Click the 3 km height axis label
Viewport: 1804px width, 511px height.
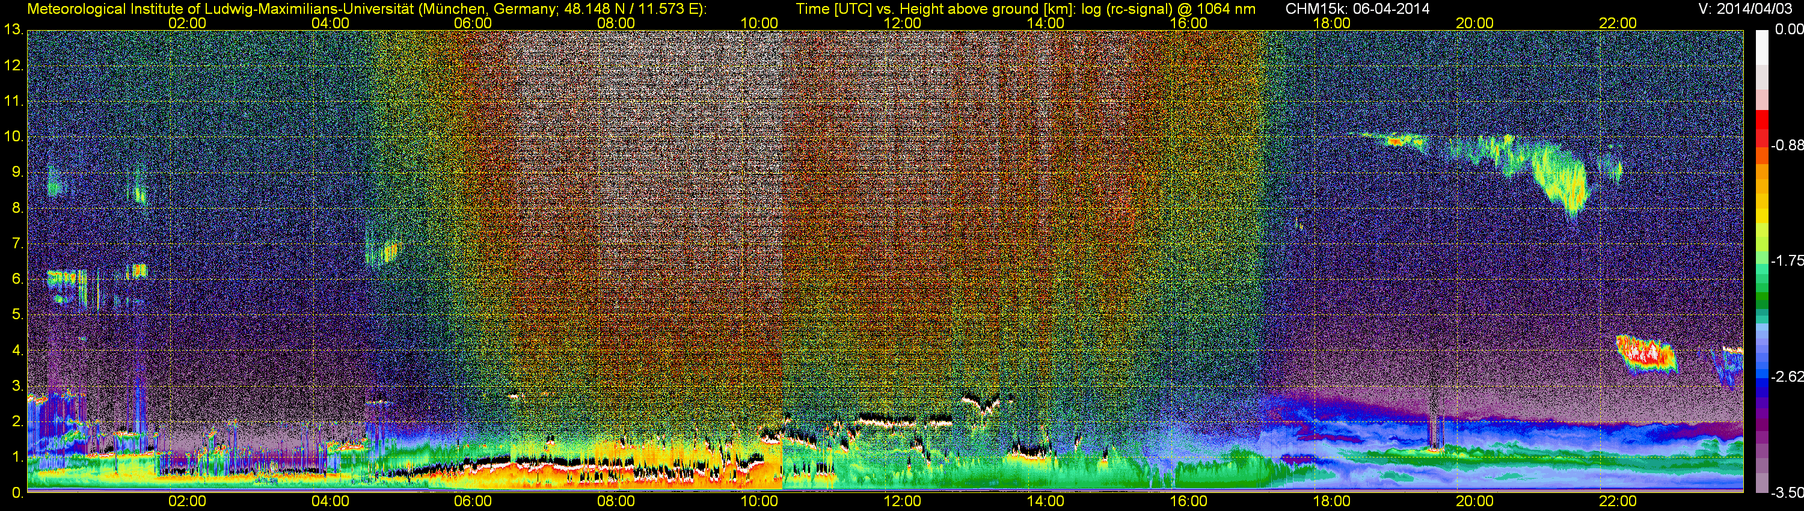pos(17,387)
